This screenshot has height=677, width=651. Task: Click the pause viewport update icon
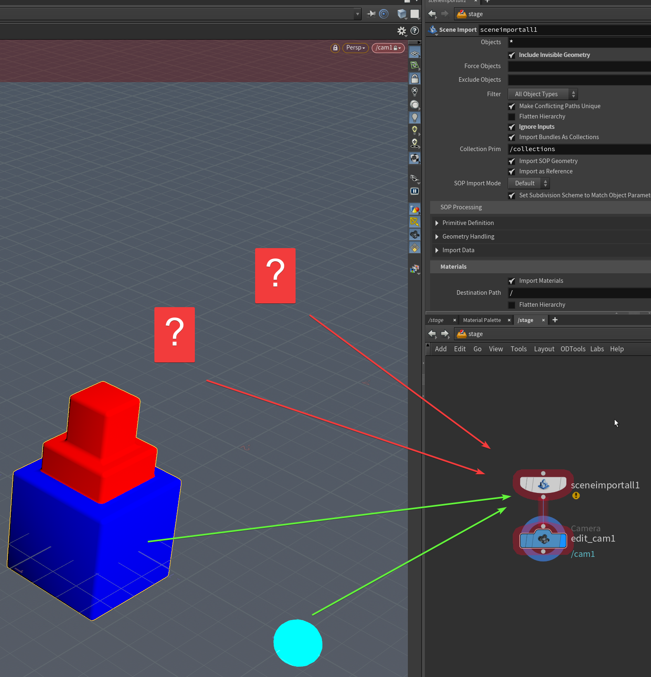[x=414, y=191]
